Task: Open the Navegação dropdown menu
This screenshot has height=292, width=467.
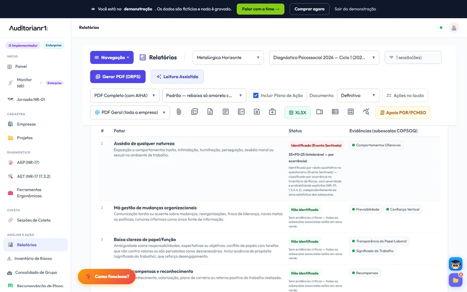Action: (x=112, y=58)
